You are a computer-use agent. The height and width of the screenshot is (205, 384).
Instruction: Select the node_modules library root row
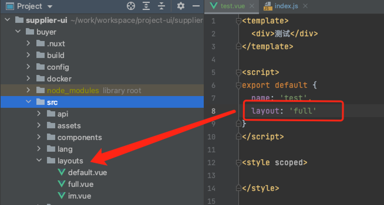click(x=102, y=90)
